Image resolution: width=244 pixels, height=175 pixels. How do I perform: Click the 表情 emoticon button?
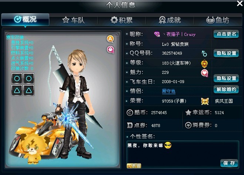point(134,166)
